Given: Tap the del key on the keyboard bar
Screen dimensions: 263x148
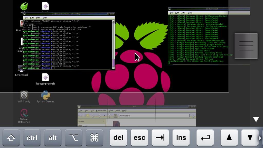Looking at the screenshot, I should [118, 138].
